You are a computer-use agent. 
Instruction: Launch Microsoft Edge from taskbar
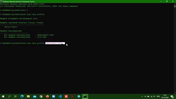[x=22, y=97]
